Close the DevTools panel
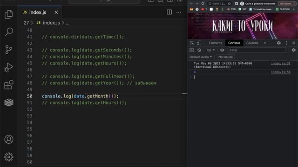298x167 pixels. click(294, 43)
